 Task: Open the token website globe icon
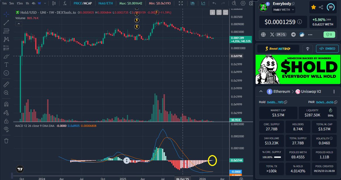pos(263,34)
